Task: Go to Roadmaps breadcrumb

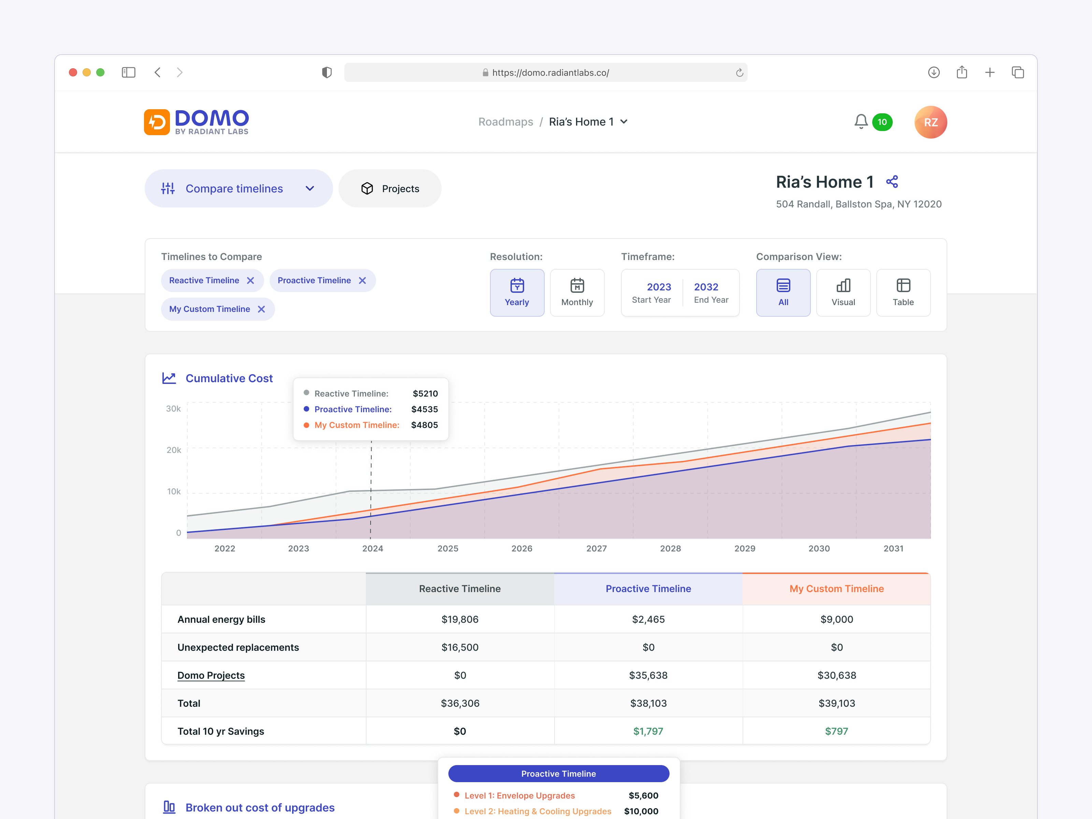Action: (x=505, y=122)
